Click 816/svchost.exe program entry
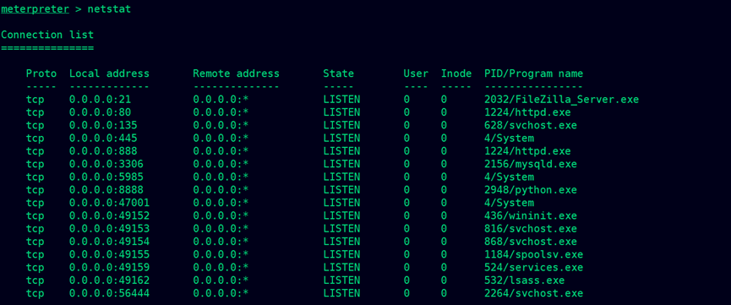This screenshot has height=305, width=731. (531, 229)
